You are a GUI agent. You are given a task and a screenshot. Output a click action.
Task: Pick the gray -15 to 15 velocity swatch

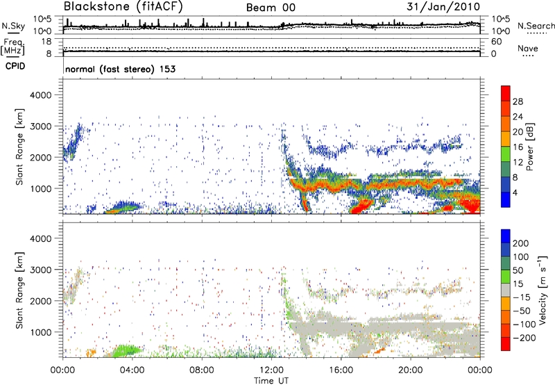pyautogui.click(x=506, y=290)
